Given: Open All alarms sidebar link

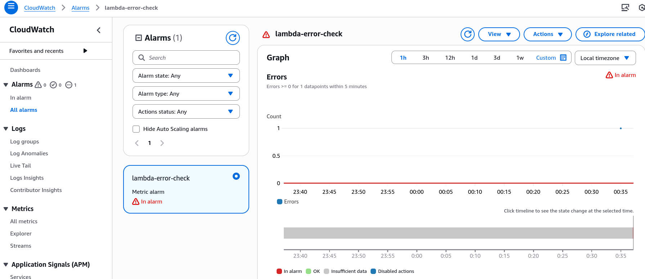Looking at the screenshot, I should 24,110.
